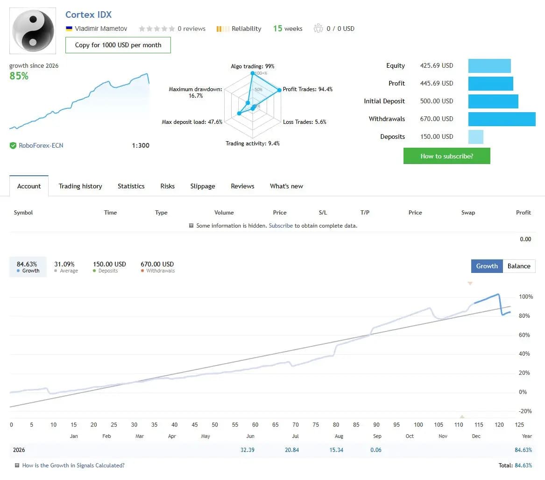Switch to the Account tab
Screen dimensions: 545x480
point(29,186)
